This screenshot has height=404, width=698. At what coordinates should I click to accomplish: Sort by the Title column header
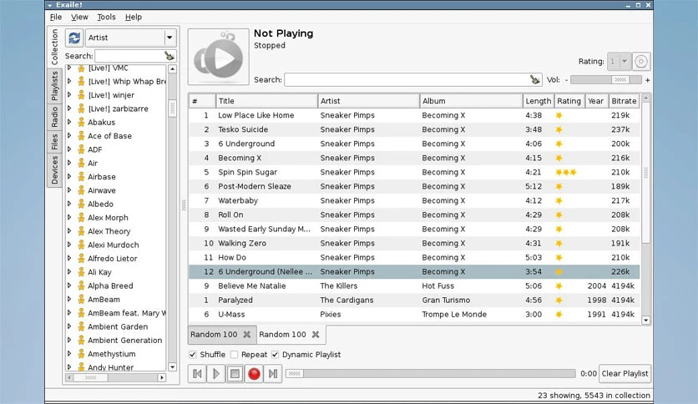[266, 101]
